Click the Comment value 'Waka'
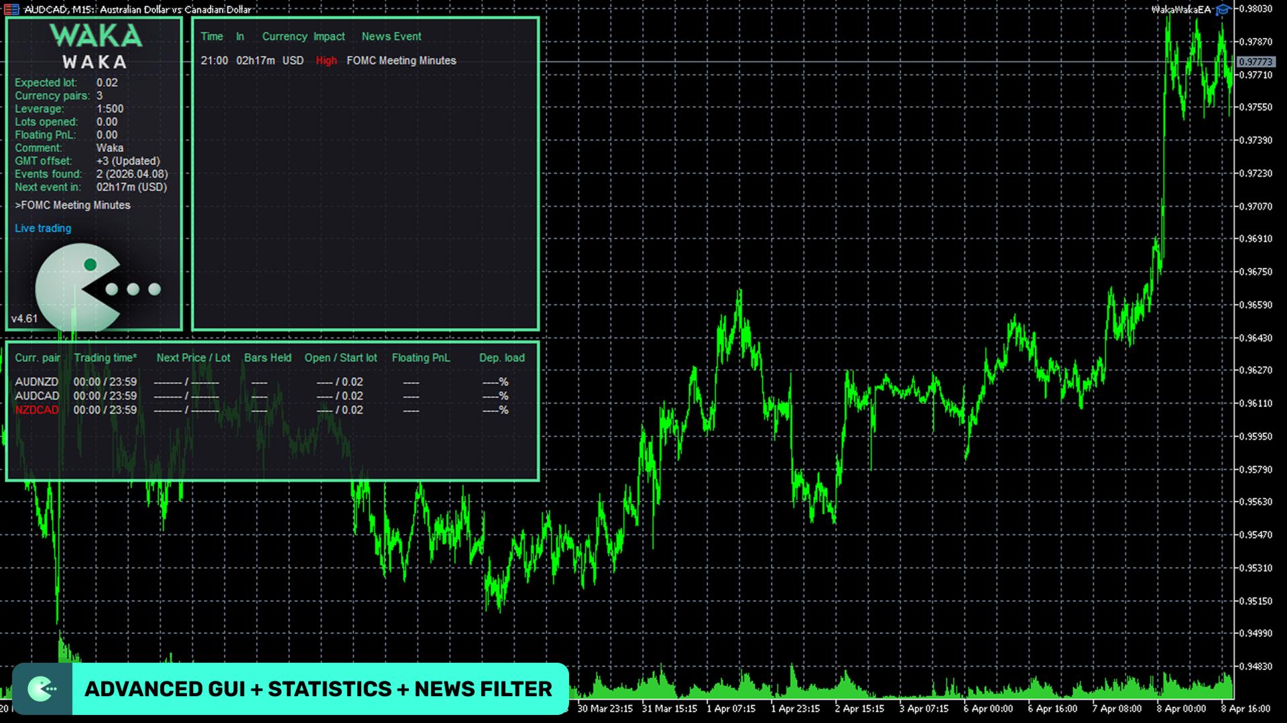The height and width of the screenshot is (723, 1287). click(x=110, y=148)
